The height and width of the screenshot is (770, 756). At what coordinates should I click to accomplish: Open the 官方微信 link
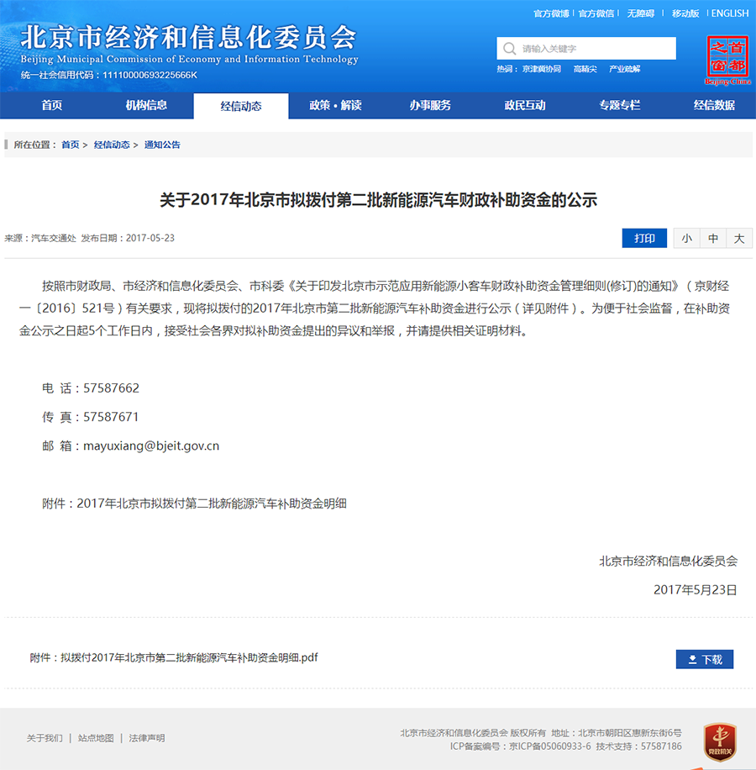tap(596, 13)
